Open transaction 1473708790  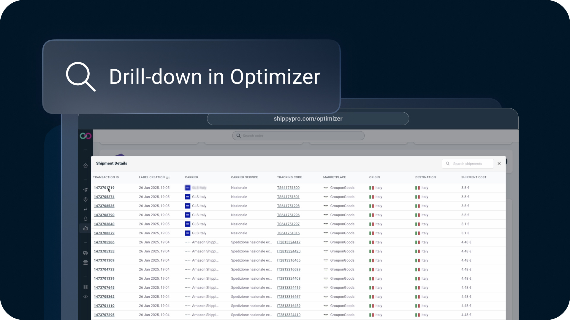point(104,215)
